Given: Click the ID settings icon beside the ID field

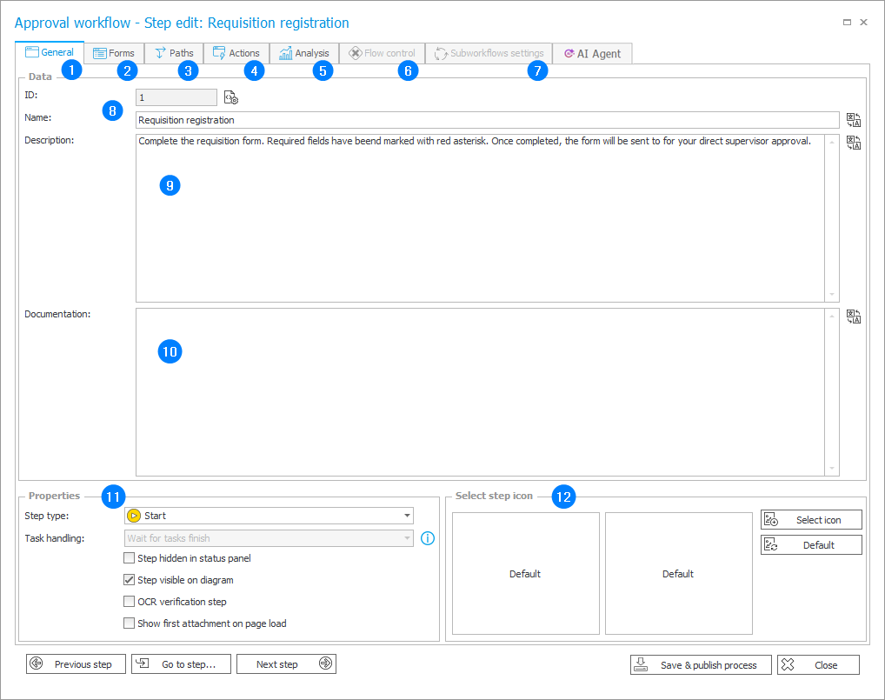Looking at the screenshot, I should (x=230, y=97).
